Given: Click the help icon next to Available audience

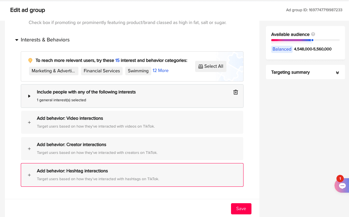Looking at the screenshot, I should (x=313, y=34).
